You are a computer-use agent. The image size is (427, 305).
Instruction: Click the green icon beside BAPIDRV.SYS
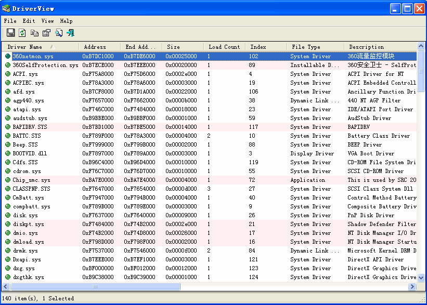coord(8,127)
